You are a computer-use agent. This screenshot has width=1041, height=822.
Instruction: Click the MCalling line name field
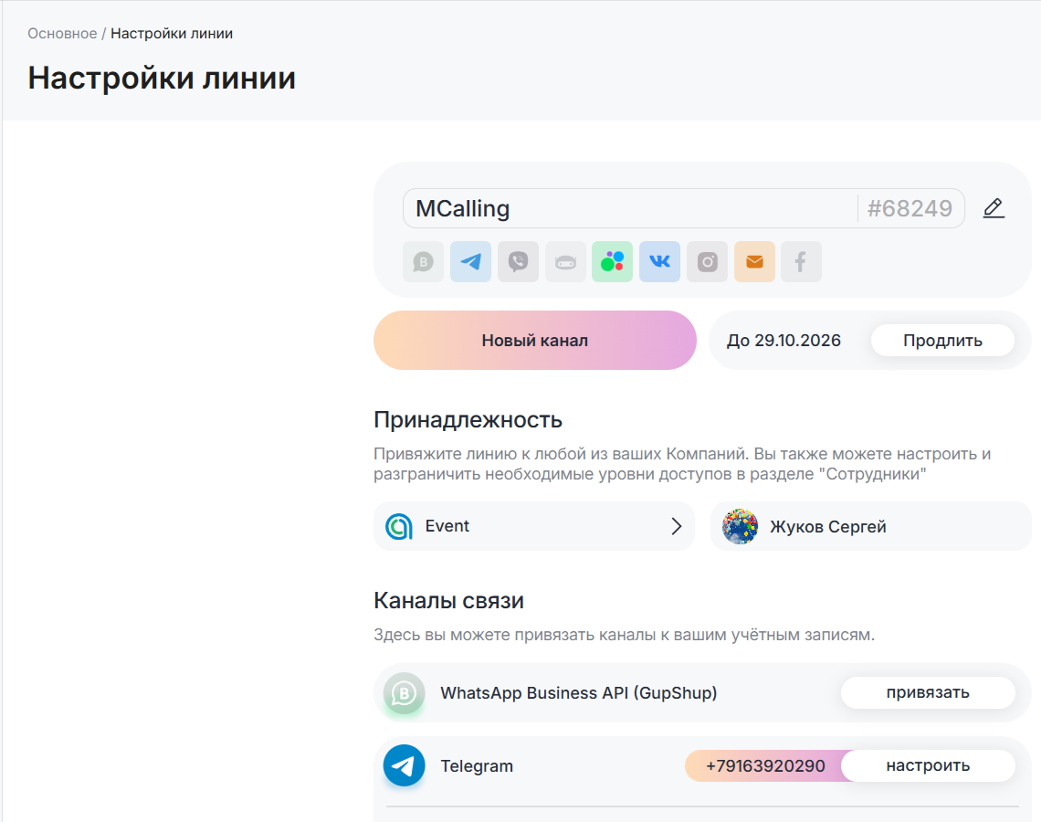[630, 208]
